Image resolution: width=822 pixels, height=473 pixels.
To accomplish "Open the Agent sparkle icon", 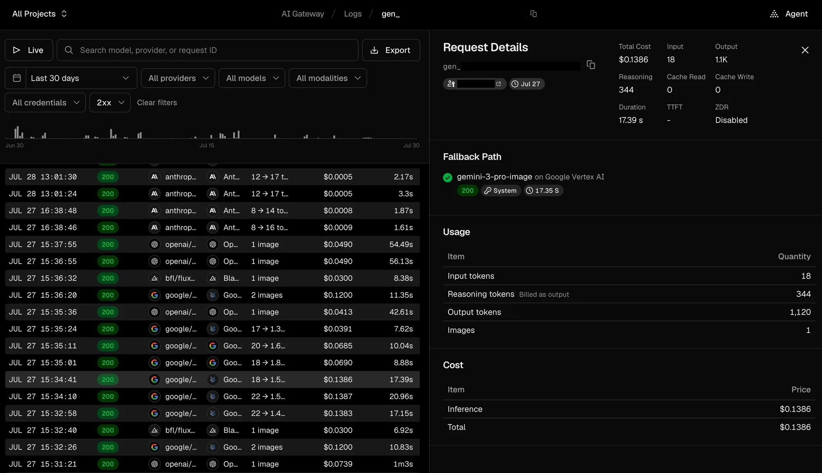I will [774, 14].
